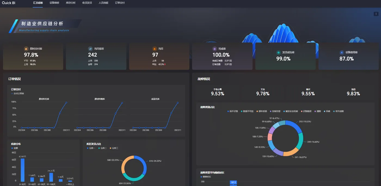Click the 293 (19.53%) blue donut segment

[295, 127]
